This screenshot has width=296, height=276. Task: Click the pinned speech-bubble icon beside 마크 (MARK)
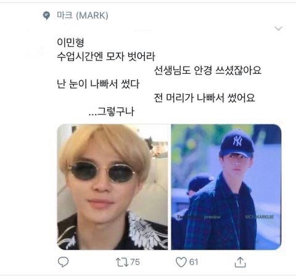(46, 15)
